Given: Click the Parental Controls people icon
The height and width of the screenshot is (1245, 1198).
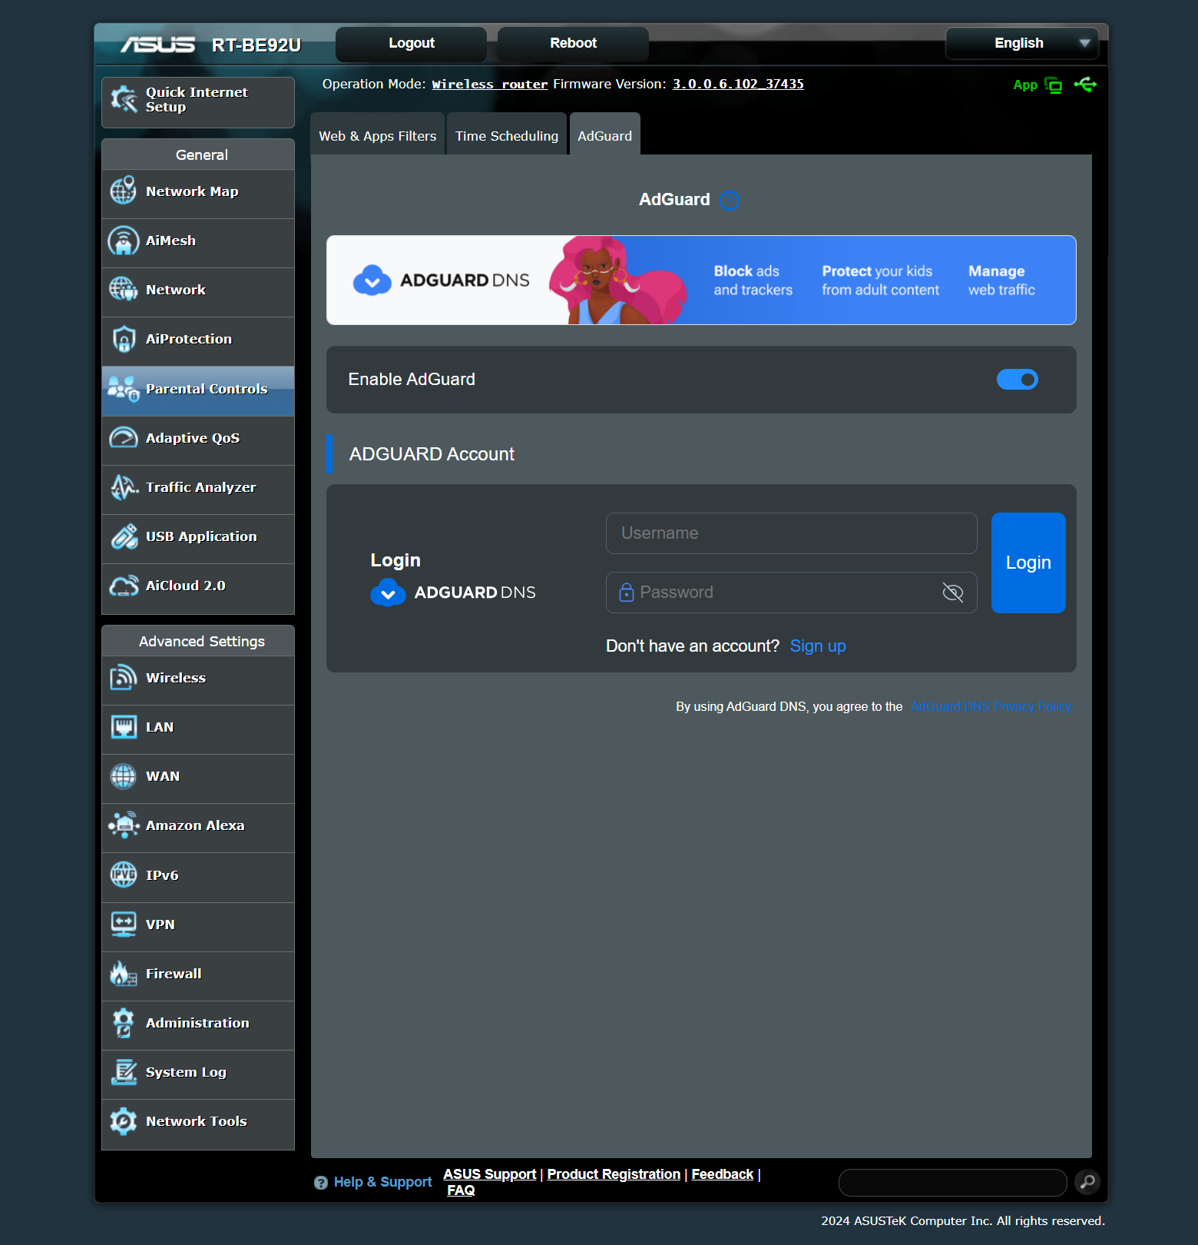Looking at the screenshot, I should (123, 389).
